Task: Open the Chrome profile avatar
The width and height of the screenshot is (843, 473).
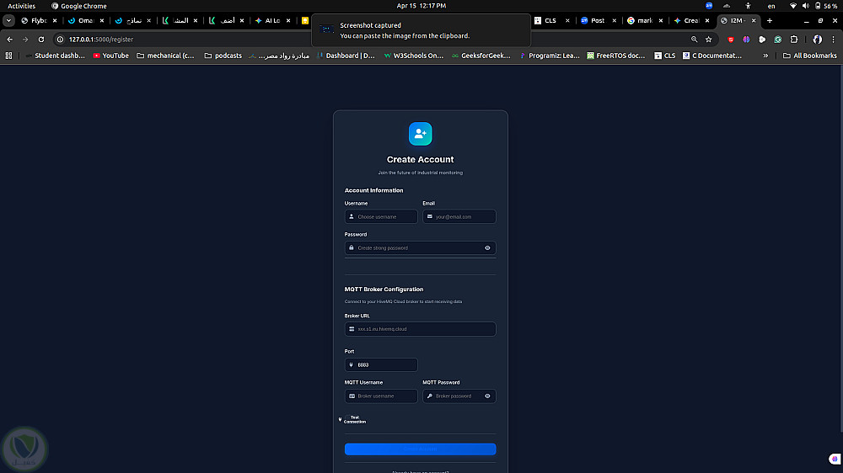Action: click(x=817, y=40)
